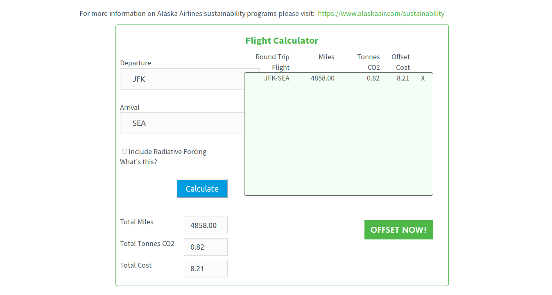Click the Total Miles value box
The width and height of the screenshot is (552, 295).
[x=206, y=225]
